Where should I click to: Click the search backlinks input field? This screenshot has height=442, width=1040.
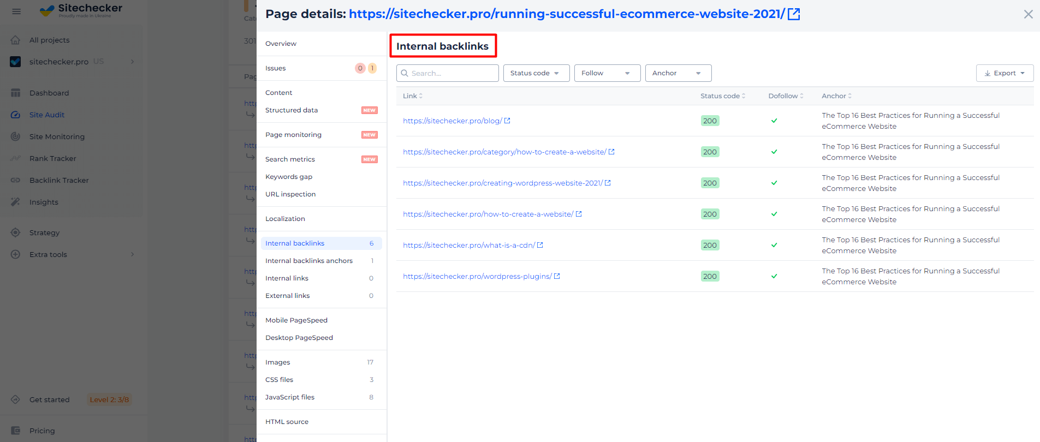[x=448, y=73]
